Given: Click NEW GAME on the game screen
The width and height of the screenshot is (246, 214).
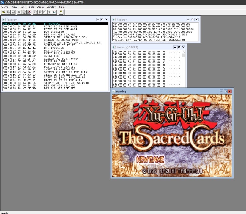Looking at the screenshot, I should tap(150, 160).
